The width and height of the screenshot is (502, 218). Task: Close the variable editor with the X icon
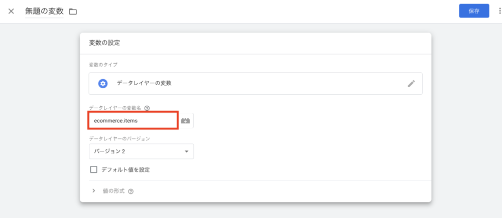tap(11, 11)
